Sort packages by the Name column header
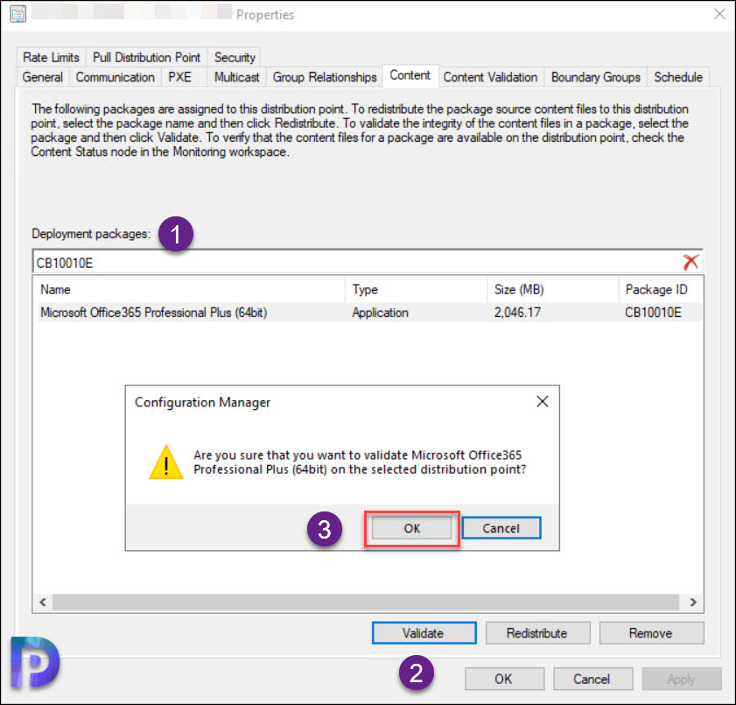This screenshot has width=736, height=705. click(191, 289)
